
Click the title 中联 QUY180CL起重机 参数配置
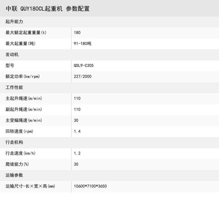[x=48, y=9]
